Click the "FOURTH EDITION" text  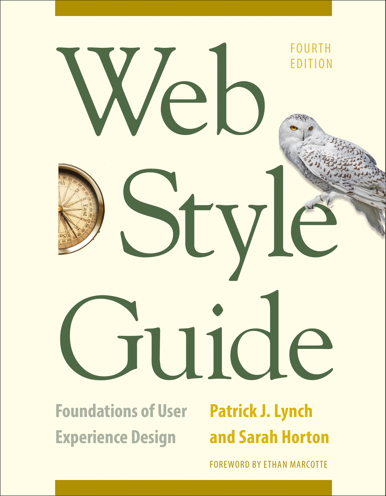click(311, 56)
